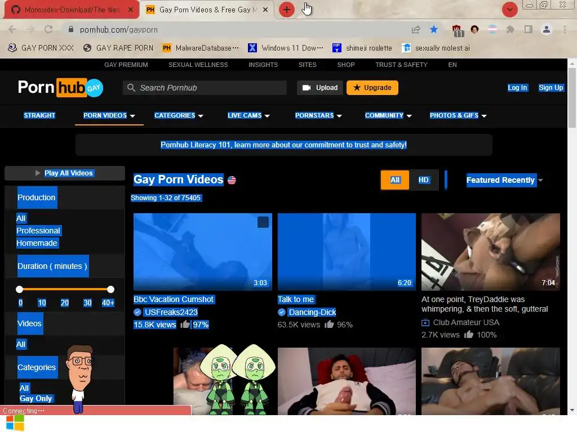Expand the PORNSTARS dropdown menu
Screen dimensions: 577x432
pyautogui.click(x=318, y=115)
